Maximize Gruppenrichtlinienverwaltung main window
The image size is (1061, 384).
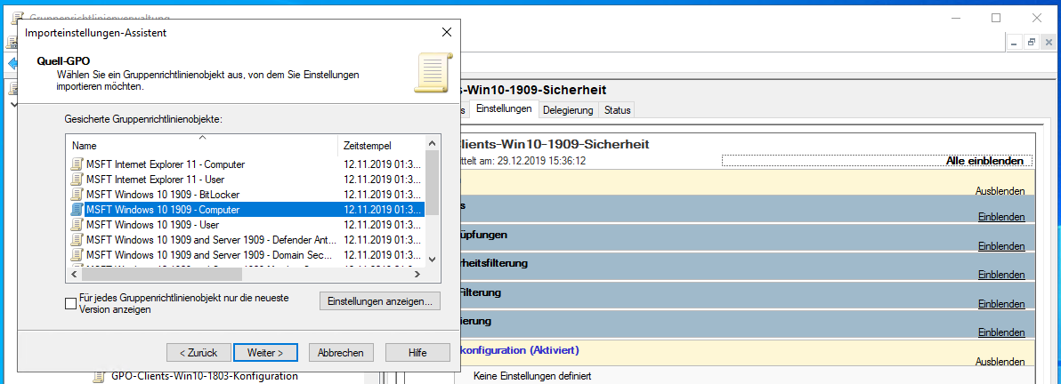[996, 19]
